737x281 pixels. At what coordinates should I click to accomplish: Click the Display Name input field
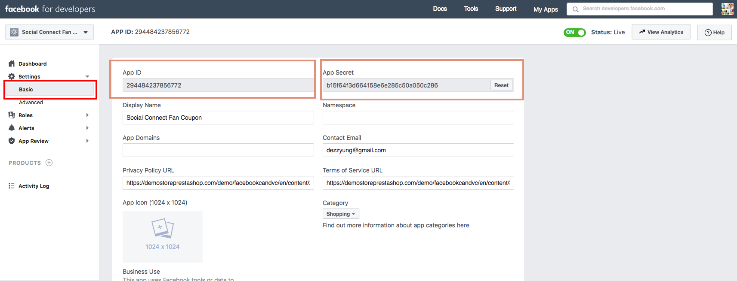click(x=218, y=118)
